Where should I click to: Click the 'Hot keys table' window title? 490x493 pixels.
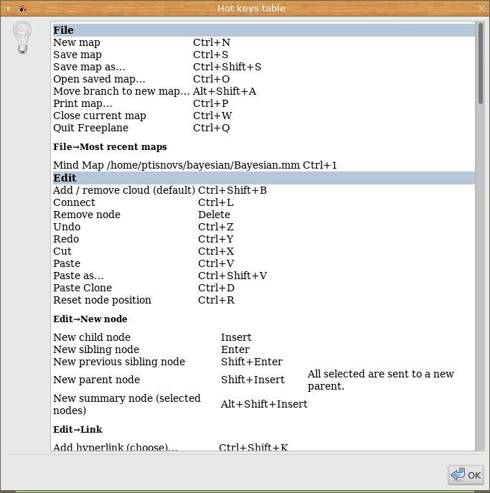tap(251, 8)
